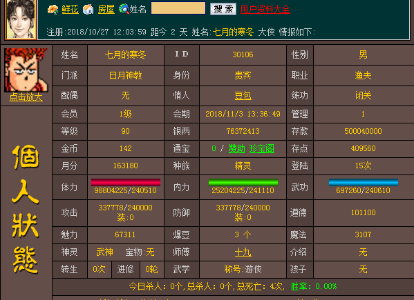Select the membership value 1级
The width and height of the screenshot is (414, 300).
tap(126, 114)
